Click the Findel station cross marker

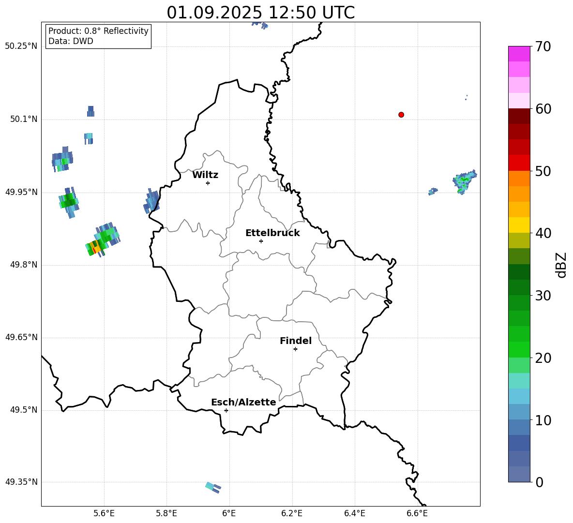(295, 349)
